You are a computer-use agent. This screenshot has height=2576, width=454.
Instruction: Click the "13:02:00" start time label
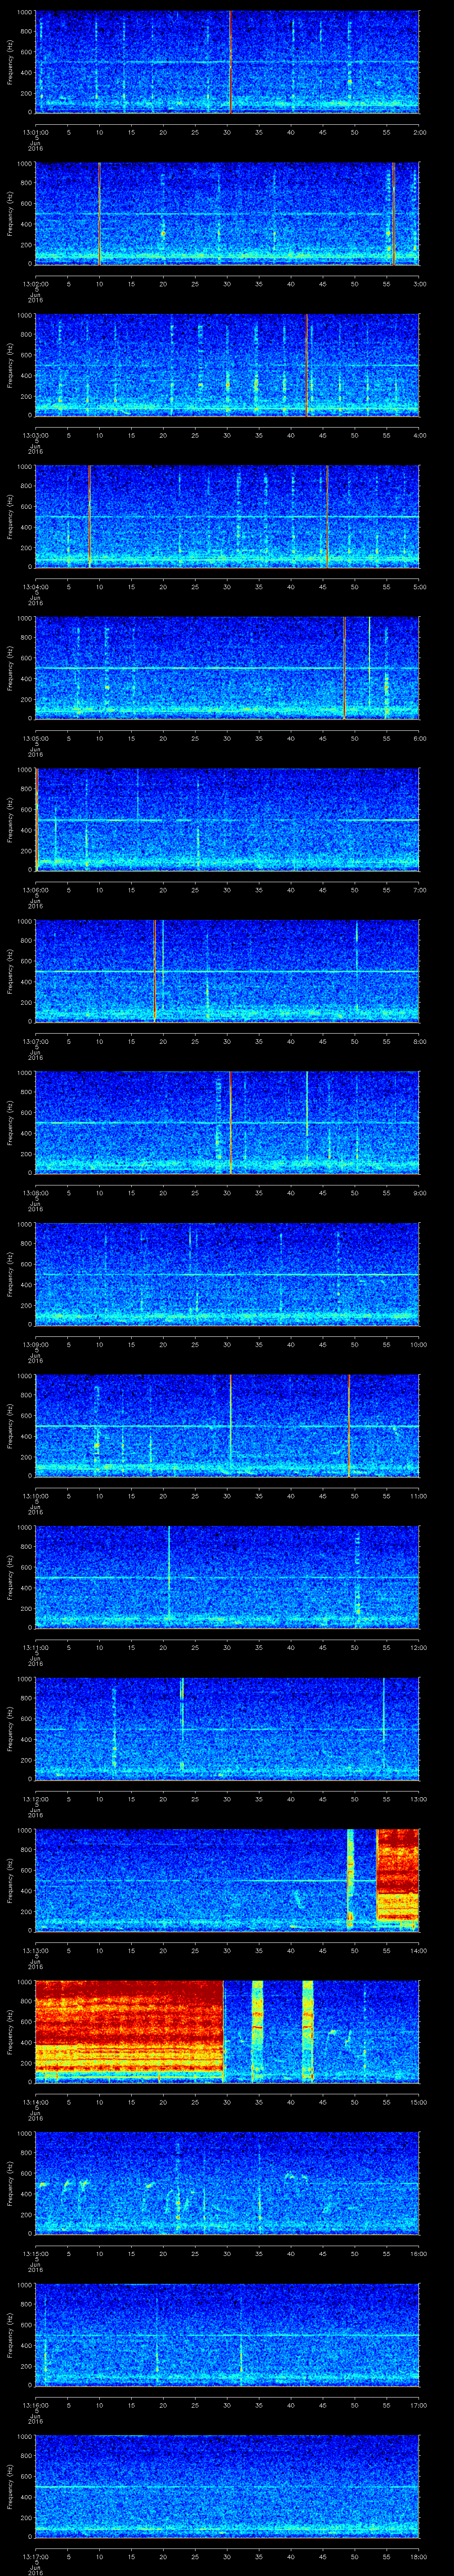pos(36,284)
